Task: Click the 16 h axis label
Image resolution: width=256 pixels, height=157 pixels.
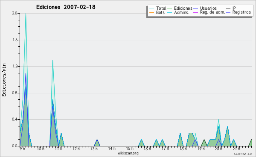Action: 147,149
